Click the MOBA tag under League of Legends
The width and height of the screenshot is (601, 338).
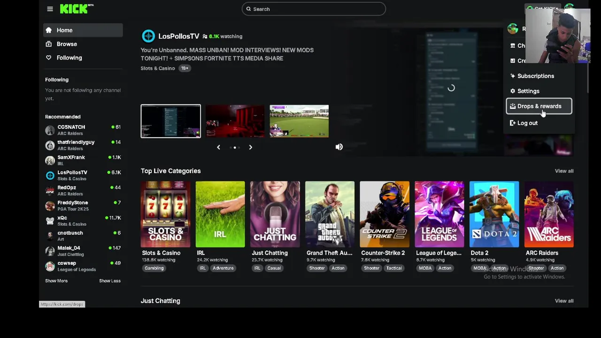tap(425, 268)
